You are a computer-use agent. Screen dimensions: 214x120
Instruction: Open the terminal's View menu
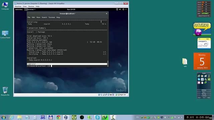(38, 17)
